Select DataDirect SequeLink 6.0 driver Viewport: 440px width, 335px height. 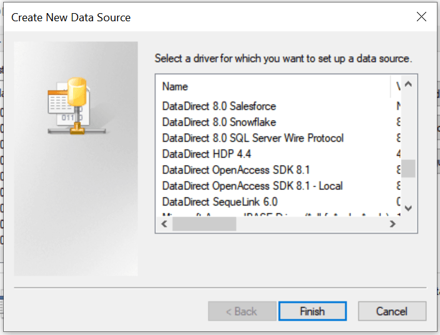[220, 202]
